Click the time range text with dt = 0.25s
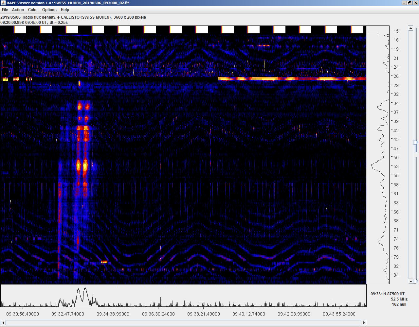419x327 pixels. click(x=34, y=23)
